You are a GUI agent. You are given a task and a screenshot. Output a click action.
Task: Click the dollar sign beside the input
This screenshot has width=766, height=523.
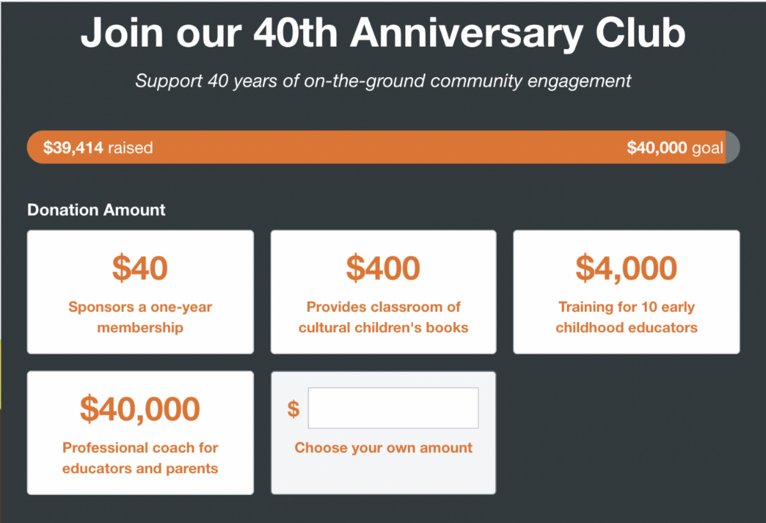click(293, 409)
